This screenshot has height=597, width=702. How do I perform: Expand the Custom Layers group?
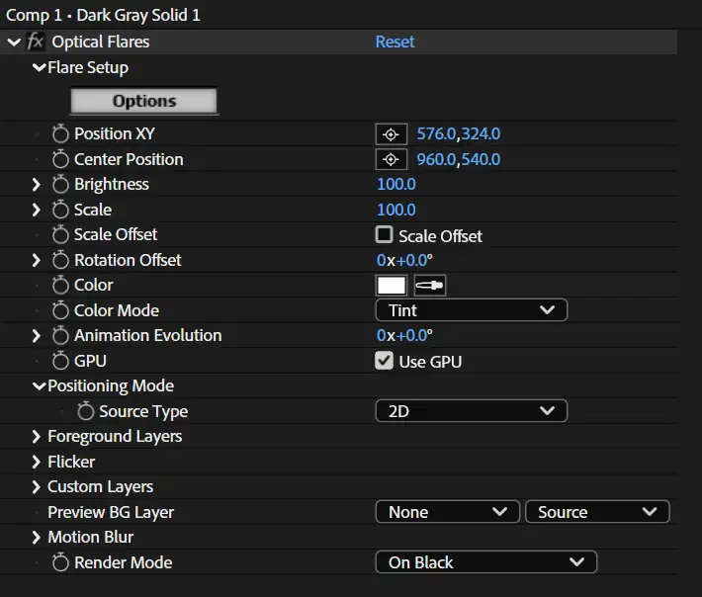(x=37, y=487)
